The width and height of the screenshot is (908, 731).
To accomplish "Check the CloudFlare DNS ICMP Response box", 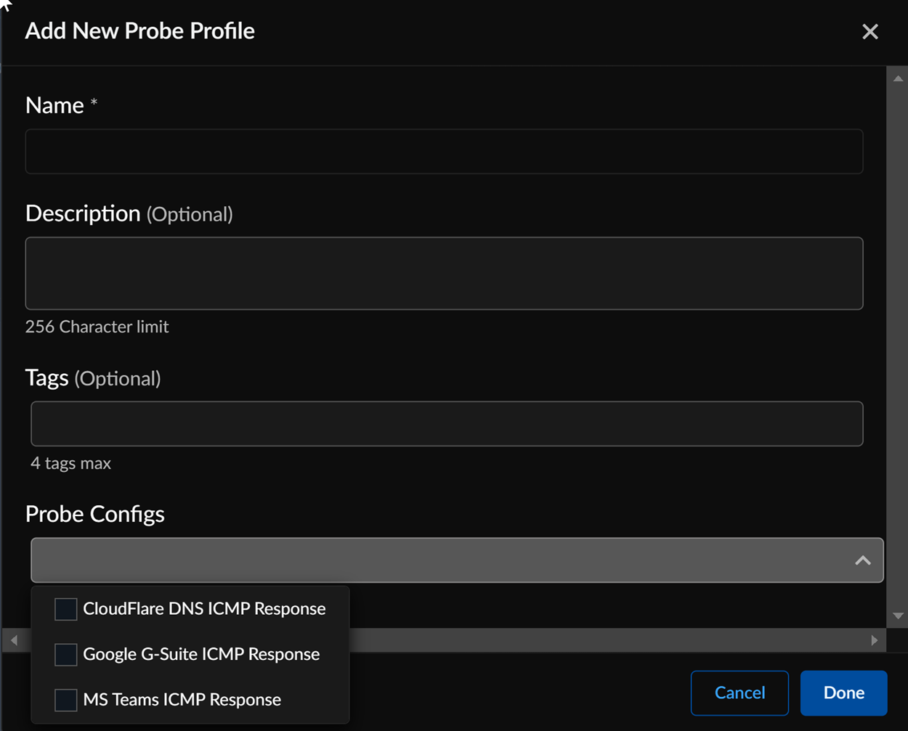I will pyautogui.click(x=66, y=609).
